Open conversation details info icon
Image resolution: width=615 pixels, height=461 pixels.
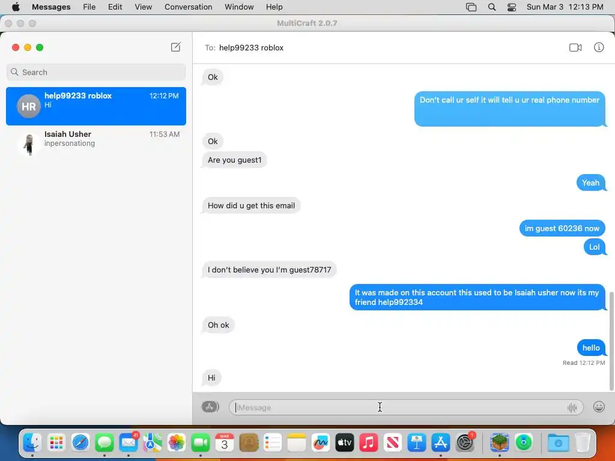(599, 47)
